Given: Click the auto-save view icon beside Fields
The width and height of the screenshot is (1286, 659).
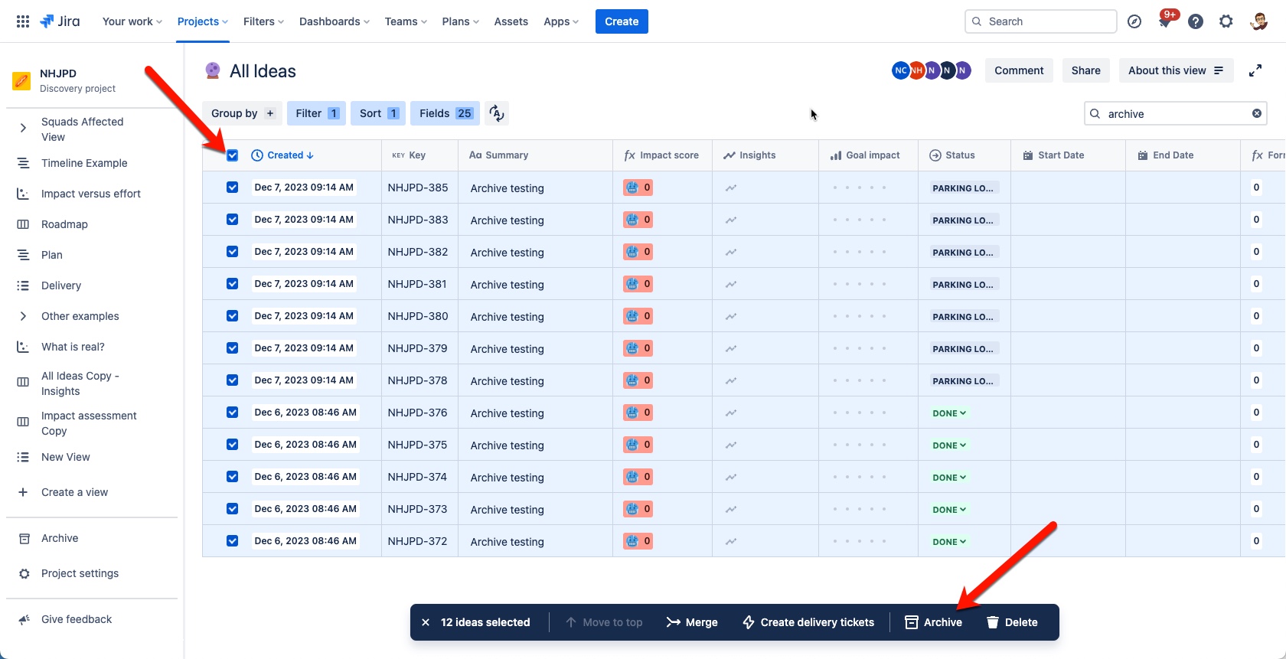Looking at the screenshot, I should pos(497,113).
